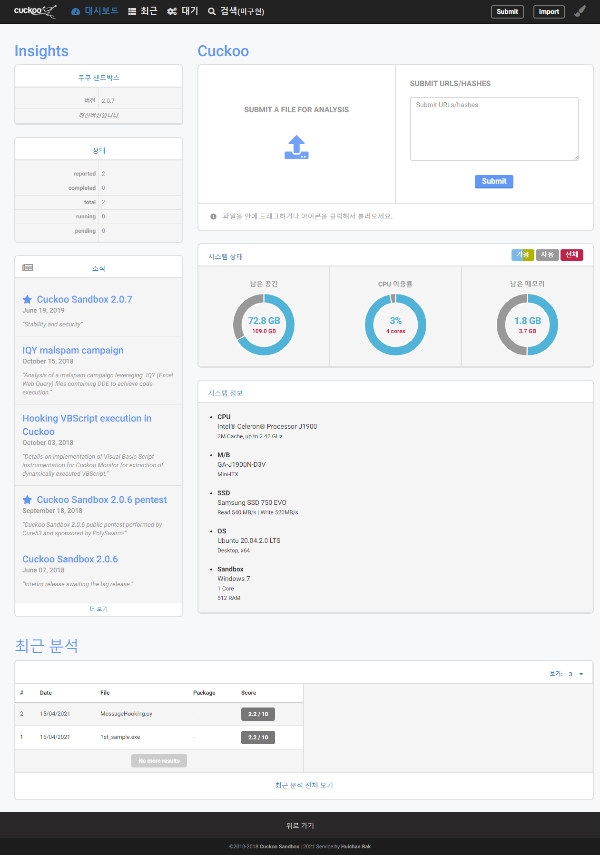Viewport: 600px width, 855px height.
Task: Click the info icon beside drag hint
Action: coord(214,216)
